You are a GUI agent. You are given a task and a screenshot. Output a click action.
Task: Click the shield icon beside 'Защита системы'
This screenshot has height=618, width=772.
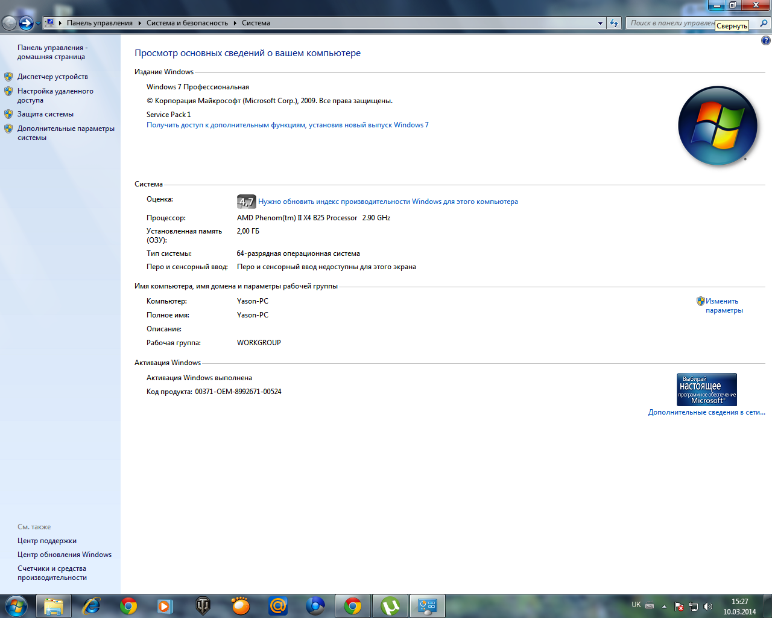(x=8, y=114)
